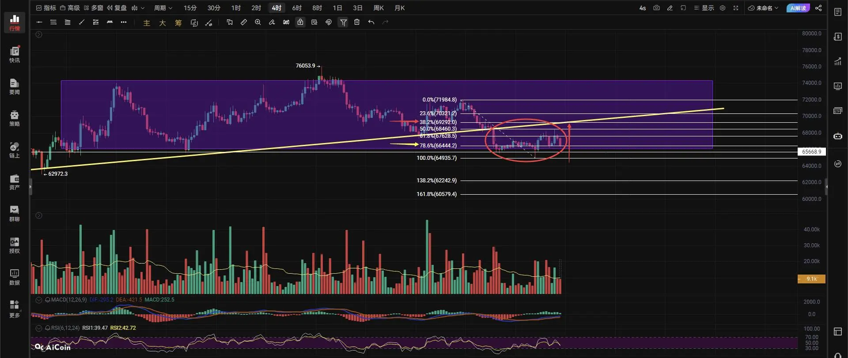Open the 群聊 group chat section
Image resolution: width=848 pixels, height=358 pixels.
15,213
